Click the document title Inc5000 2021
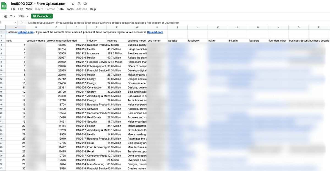 point(38,4)
